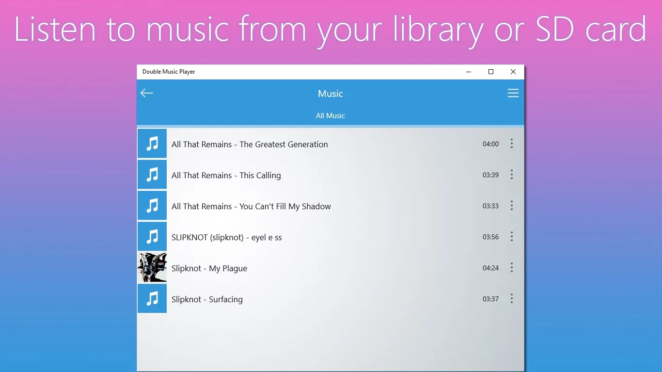Click music note icon beside This Calling
This screenshot has width=662, height=372.
point(152,174)
